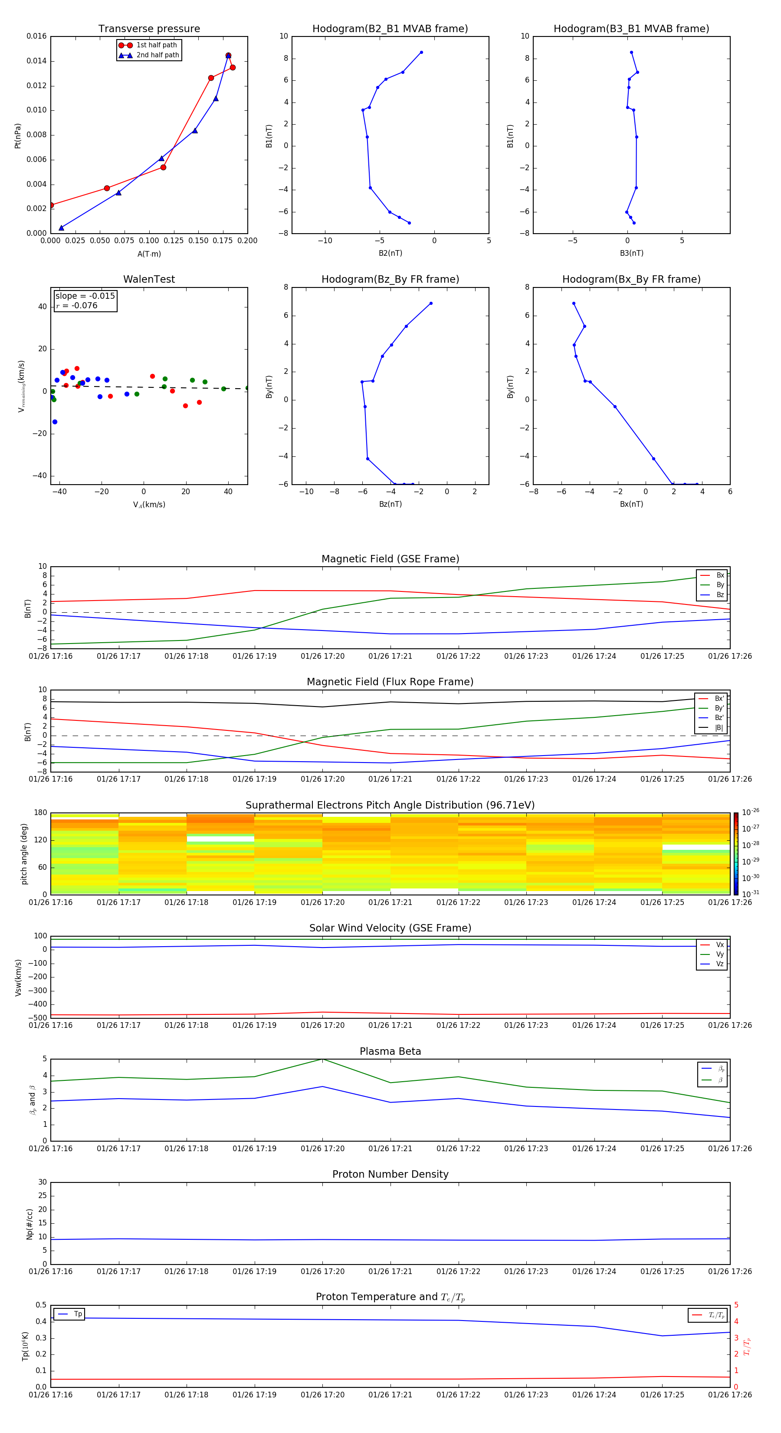Select the "B2(nT)" x-axis label
Image resolution: width=781 pixels, height=1433 pixels.
390,254
